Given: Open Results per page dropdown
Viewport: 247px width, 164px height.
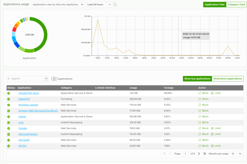Looking at the screenshot, I should [x=236, y=154].
